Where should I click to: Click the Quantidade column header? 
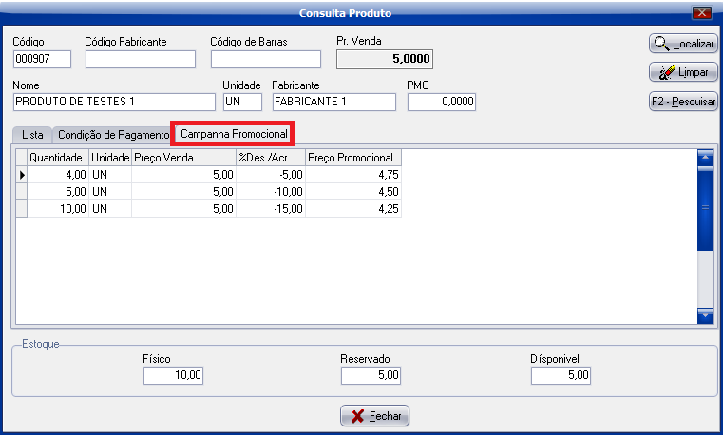pyautogui.click(x=58, y=158)
